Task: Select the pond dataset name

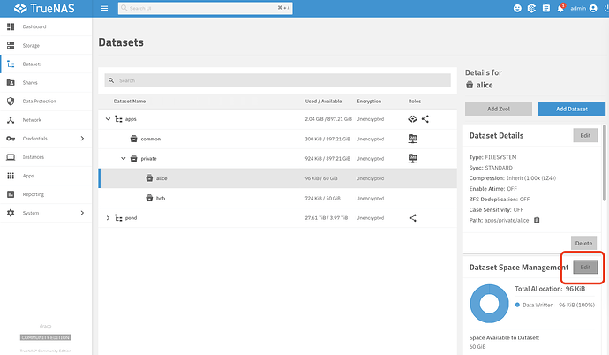Action: coord(131,218)
